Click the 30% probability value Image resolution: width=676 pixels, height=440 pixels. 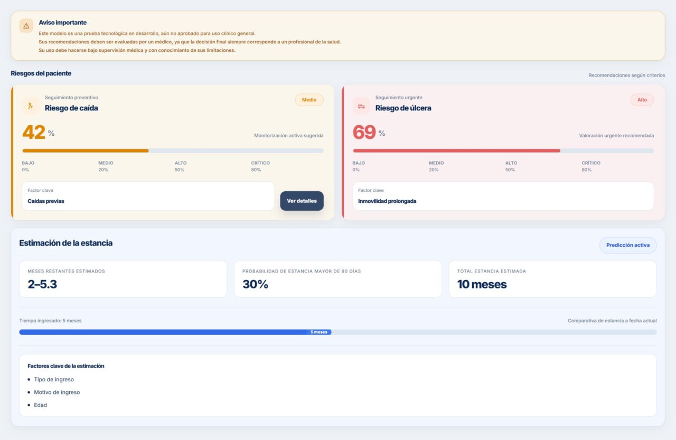256,285
